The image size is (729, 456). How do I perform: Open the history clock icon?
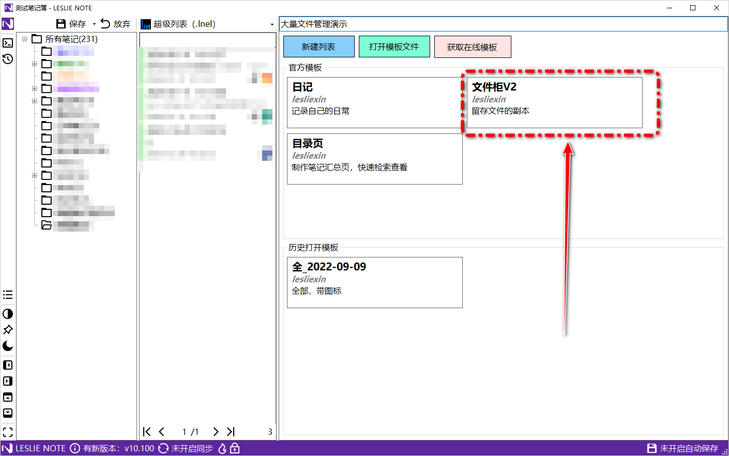click(x=8, y=59)
